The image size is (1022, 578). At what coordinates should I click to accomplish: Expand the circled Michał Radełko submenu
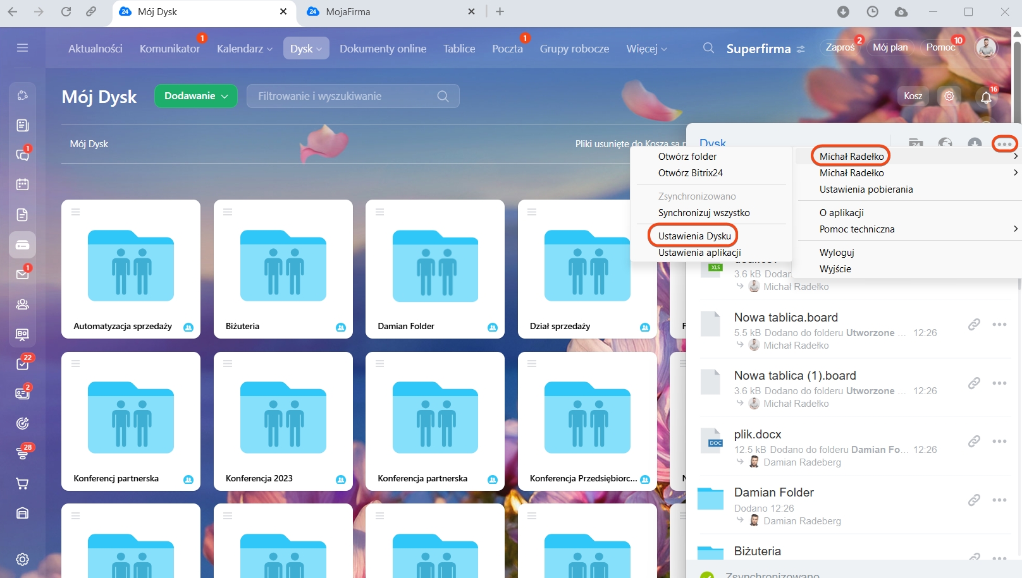[x=907, y=156]
